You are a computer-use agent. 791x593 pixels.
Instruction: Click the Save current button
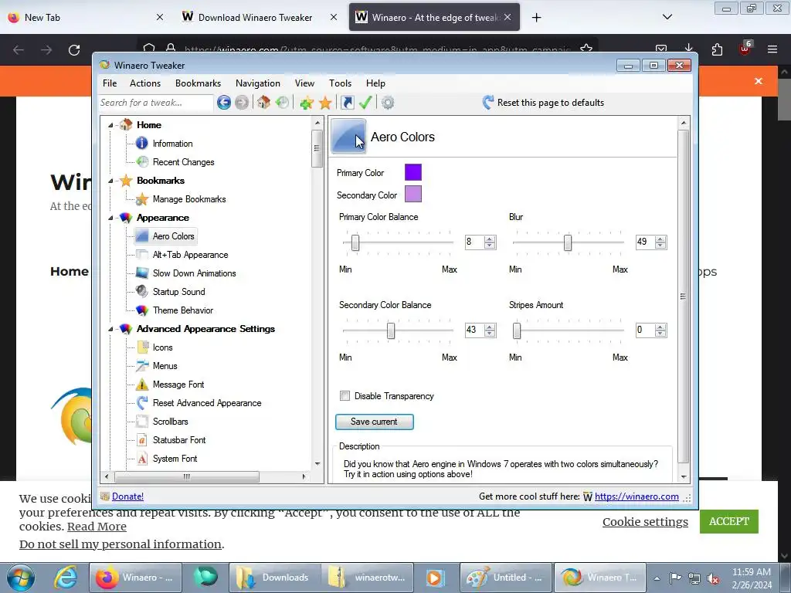(x=375, y=422)
